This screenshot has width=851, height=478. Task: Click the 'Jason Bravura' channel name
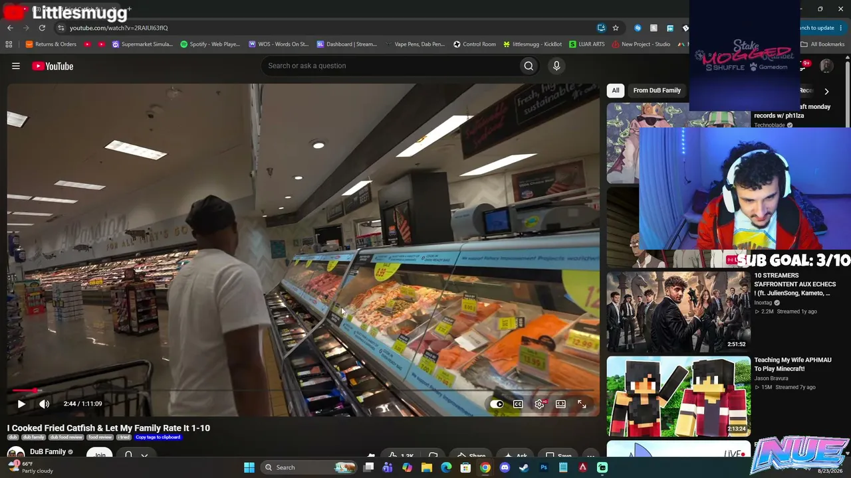[771, 378]
